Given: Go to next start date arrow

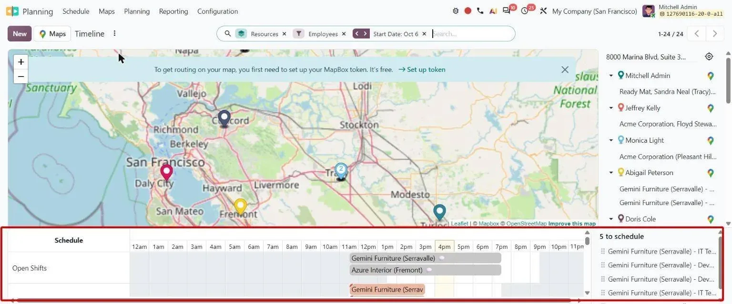Looking at the screenshot, I should click(x=366, y=34).
